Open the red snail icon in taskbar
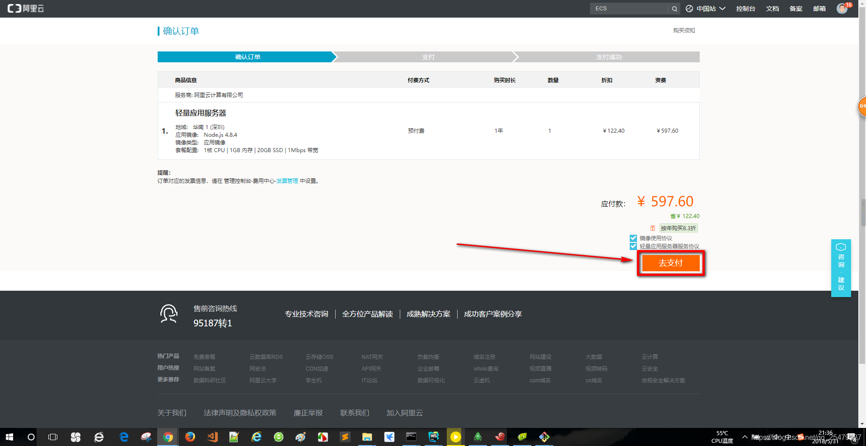This screenshot has width=866, height=446. [500, 437]
